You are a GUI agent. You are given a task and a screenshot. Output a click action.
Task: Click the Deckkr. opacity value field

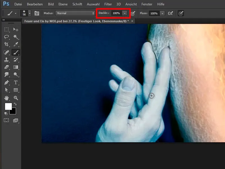[117, 13]
